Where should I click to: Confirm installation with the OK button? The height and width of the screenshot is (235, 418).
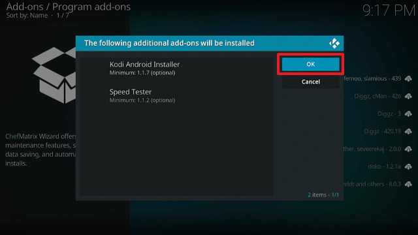coord(311,64)
